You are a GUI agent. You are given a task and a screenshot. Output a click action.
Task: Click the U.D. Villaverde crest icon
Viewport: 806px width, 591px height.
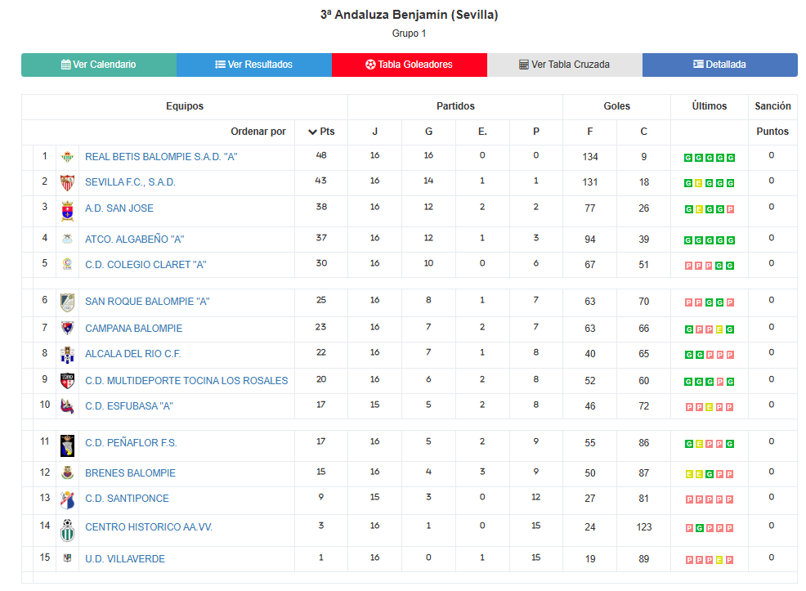(x=67, y=558)
